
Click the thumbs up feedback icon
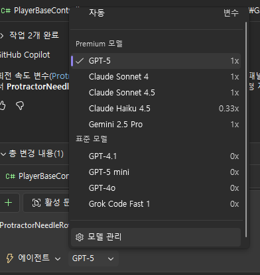pyautogui.click(x=2, y=105)
